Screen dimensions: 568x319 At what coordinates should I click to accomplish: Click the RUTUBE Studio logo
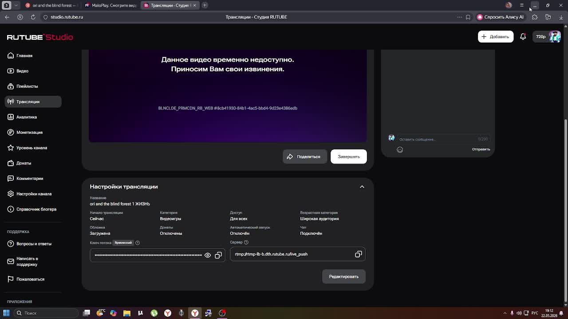[40, 37]
